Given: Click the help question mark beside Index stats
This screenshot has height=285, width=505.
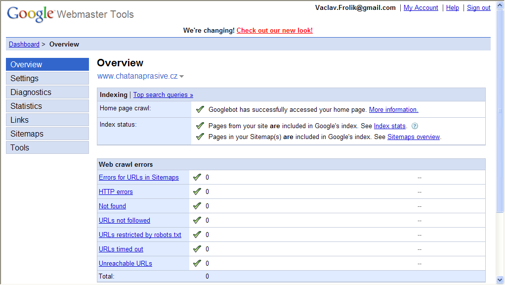Looking at the screenshot, I should pyautogui.click(x=415, y=126).
